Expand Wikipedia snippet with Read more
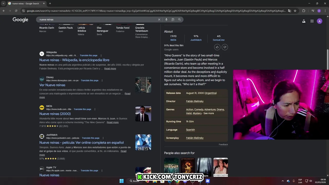 pyautogui.click(x=110, y=69)
